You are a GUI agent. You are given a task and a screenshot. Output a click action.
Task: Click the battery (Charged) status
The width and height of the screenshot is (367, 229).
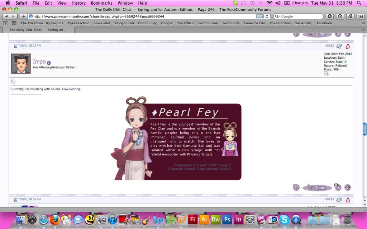click(x=296, y=3)
